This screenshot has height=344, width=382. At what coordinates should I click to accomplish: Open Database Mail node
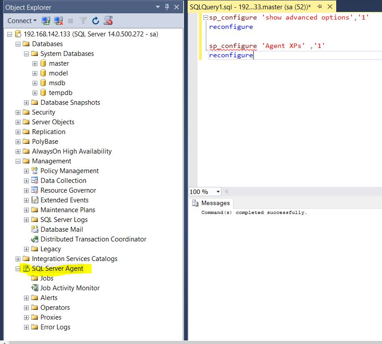click(61, 229)
